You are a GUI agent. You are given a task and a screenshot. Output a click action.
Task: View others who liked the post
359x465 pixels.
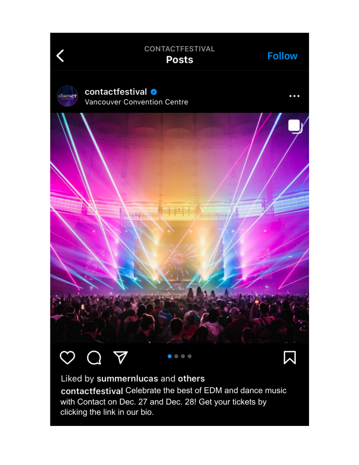[x=191, y=378]
